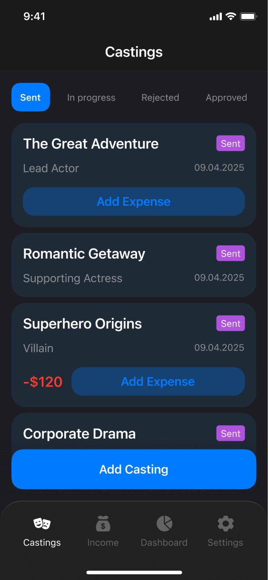Click the Add Casting button
Screen dimensions: 268x580
[134, 470]
